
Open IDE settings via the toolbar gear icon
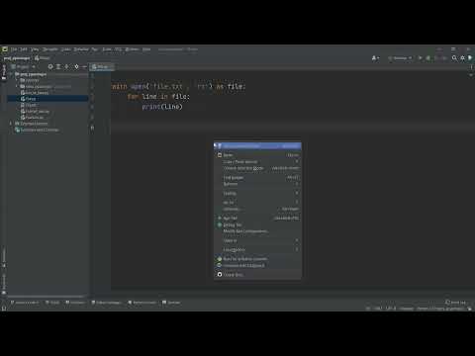pyautogui.click(x=462, y=58)
